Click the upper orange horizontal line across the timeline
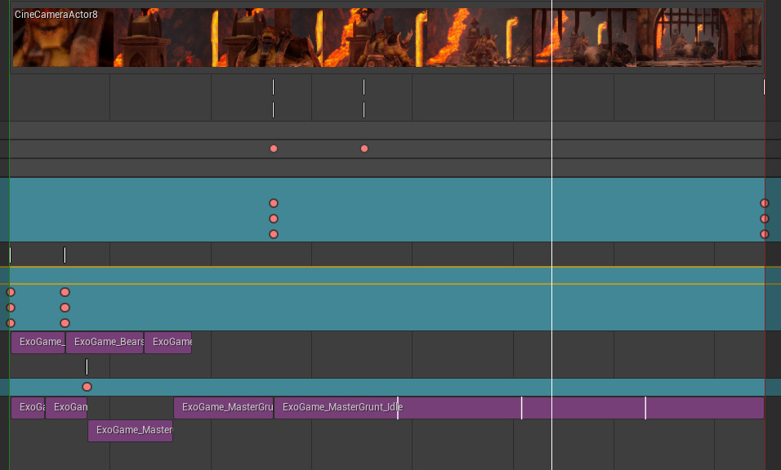Viewport: 781px width, 470px height. 392,267
